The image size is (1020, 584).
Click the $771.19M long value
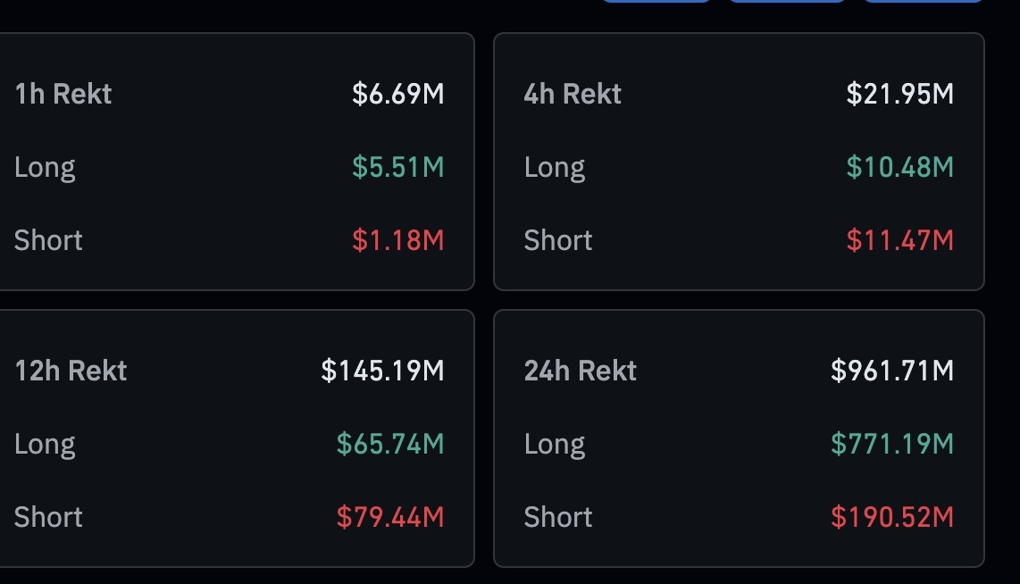pyautogui.click(x=892, y=444)
